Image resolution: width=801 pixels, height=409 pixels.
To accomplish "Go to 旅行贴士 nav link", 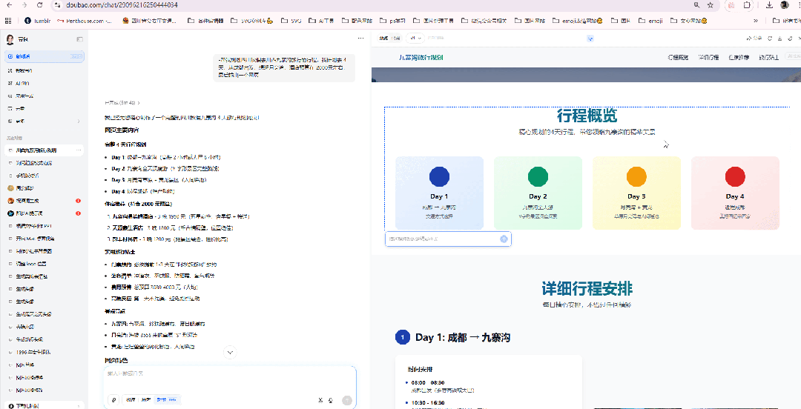I will [769, 57].
